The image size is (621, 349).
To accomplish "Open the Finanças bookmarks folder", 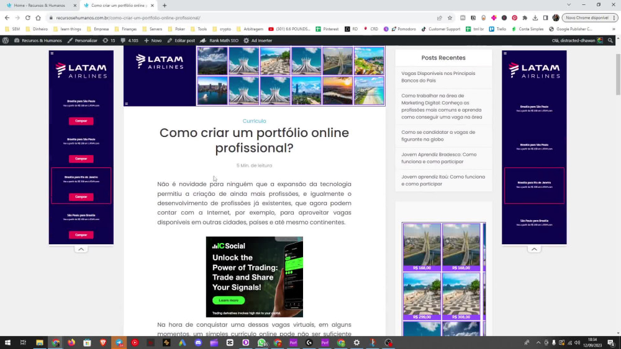I will 125,29.
